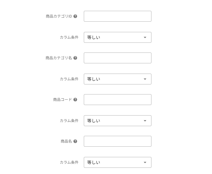Image resolution: width=212 pixels, height=174 pixels.
Task: Click カラム条件 label under 商品名 row
Action: pyautogui.click(x=69, y=162)
